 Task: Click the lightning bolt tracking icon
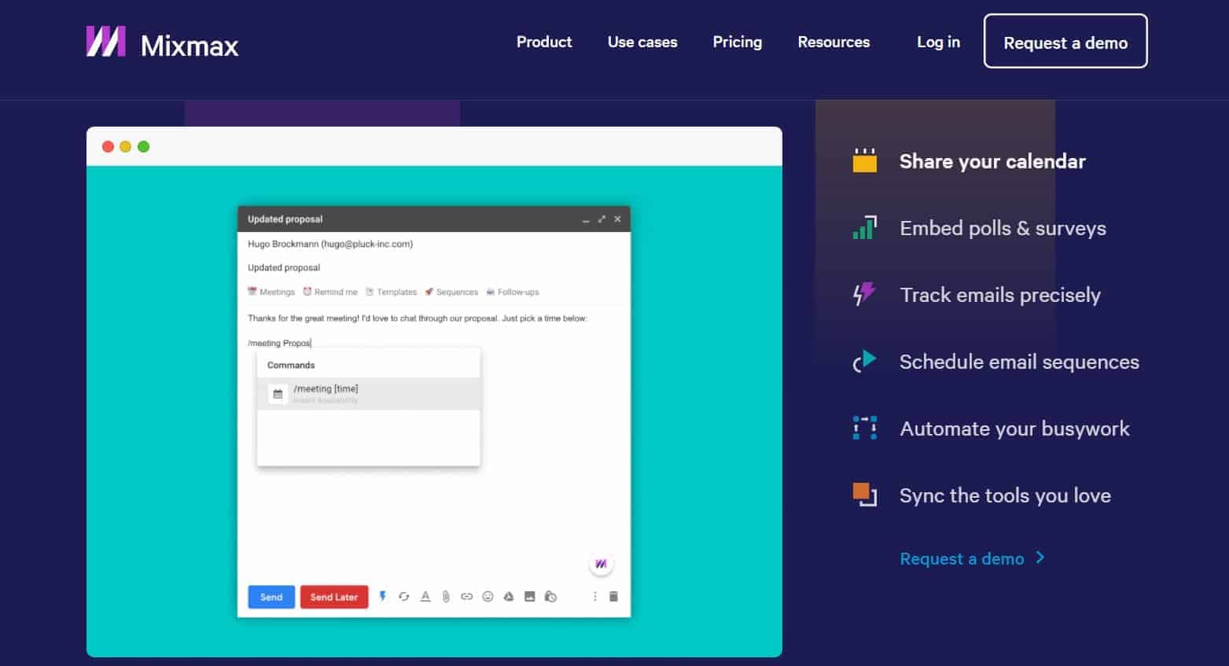[865, 294]
